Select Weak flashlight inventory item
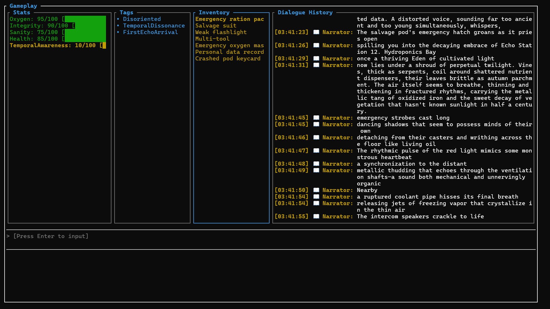Image resolution: width=550 pixels, height=309 pixels. tap(221, 32)
